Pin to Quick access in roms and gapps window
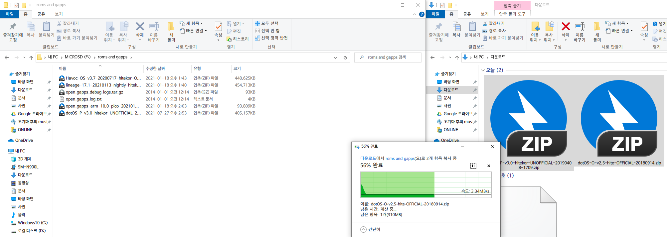 (13, 32)
